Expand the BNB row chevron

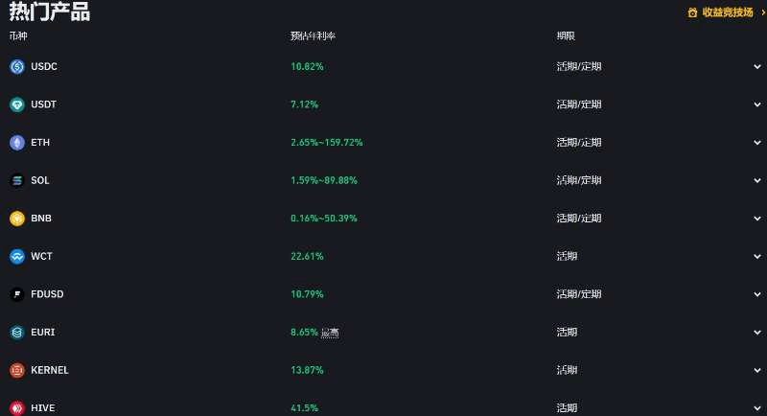coord(757,219)
